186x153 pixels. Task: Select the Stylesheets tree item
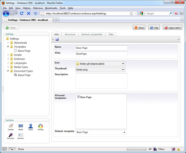(20, 43)
